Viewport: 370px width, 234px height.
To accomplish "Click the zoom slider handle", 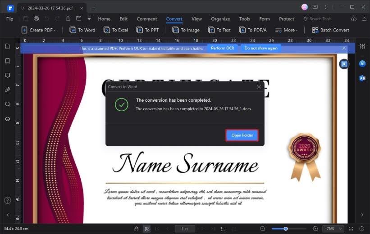I will [x=286, y=229].
